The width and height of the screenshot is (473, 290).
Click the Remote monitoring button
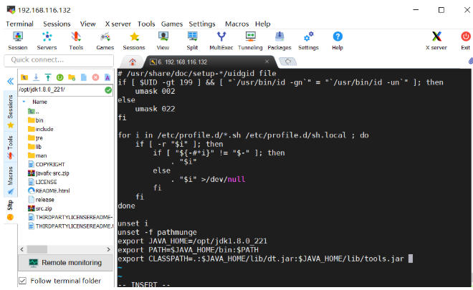tap(65, 263)
